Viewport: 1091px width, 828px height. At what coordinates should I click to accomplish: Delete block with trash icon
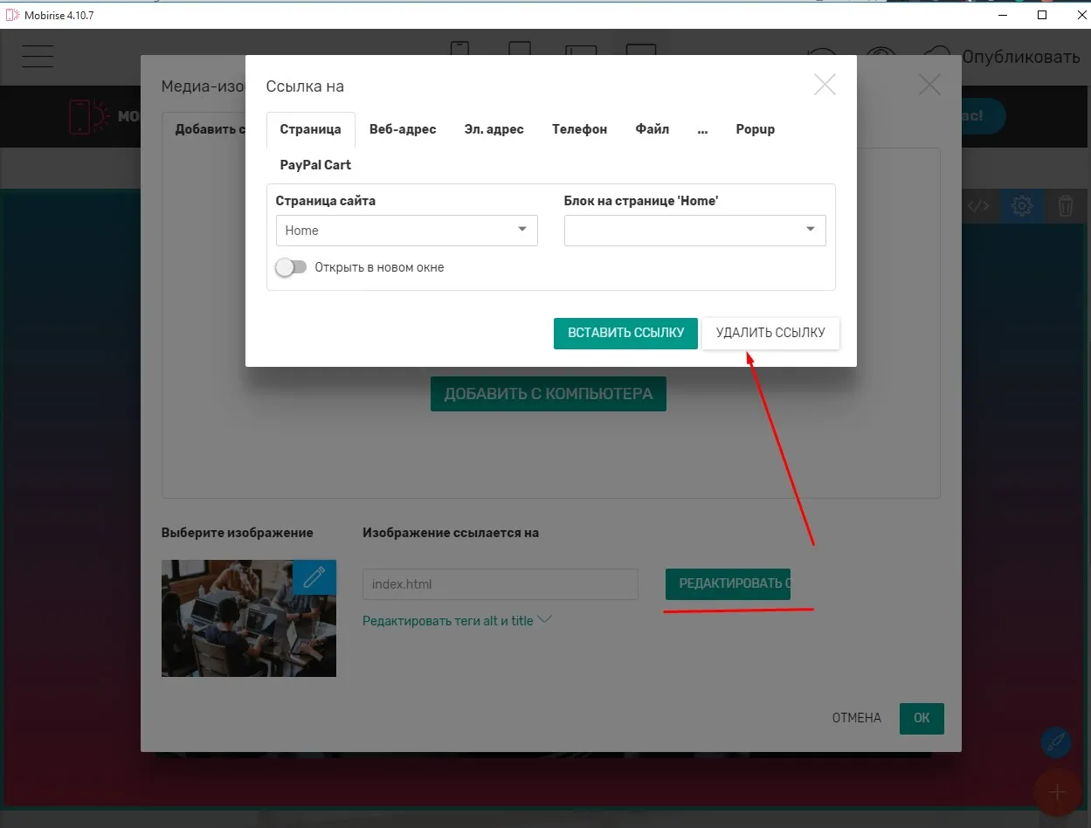click(x=1066, y=206)
